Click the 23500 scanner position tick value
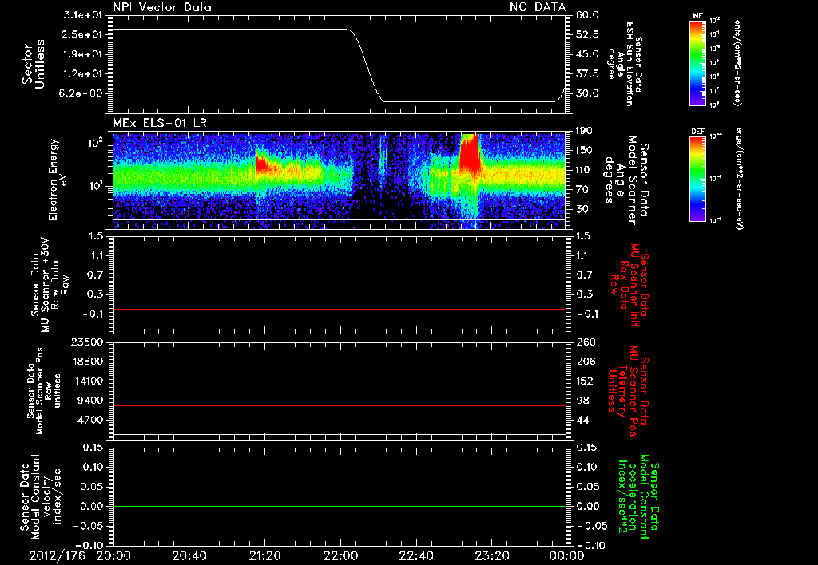The width and height of the screenshot is (818, 565). coord(86,342)
